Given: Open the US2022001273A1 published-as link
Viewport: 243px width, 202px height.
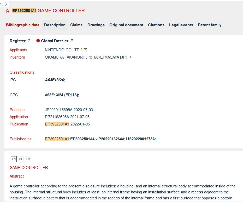Looking at the screenshot, I should click(x=141, y=139).
